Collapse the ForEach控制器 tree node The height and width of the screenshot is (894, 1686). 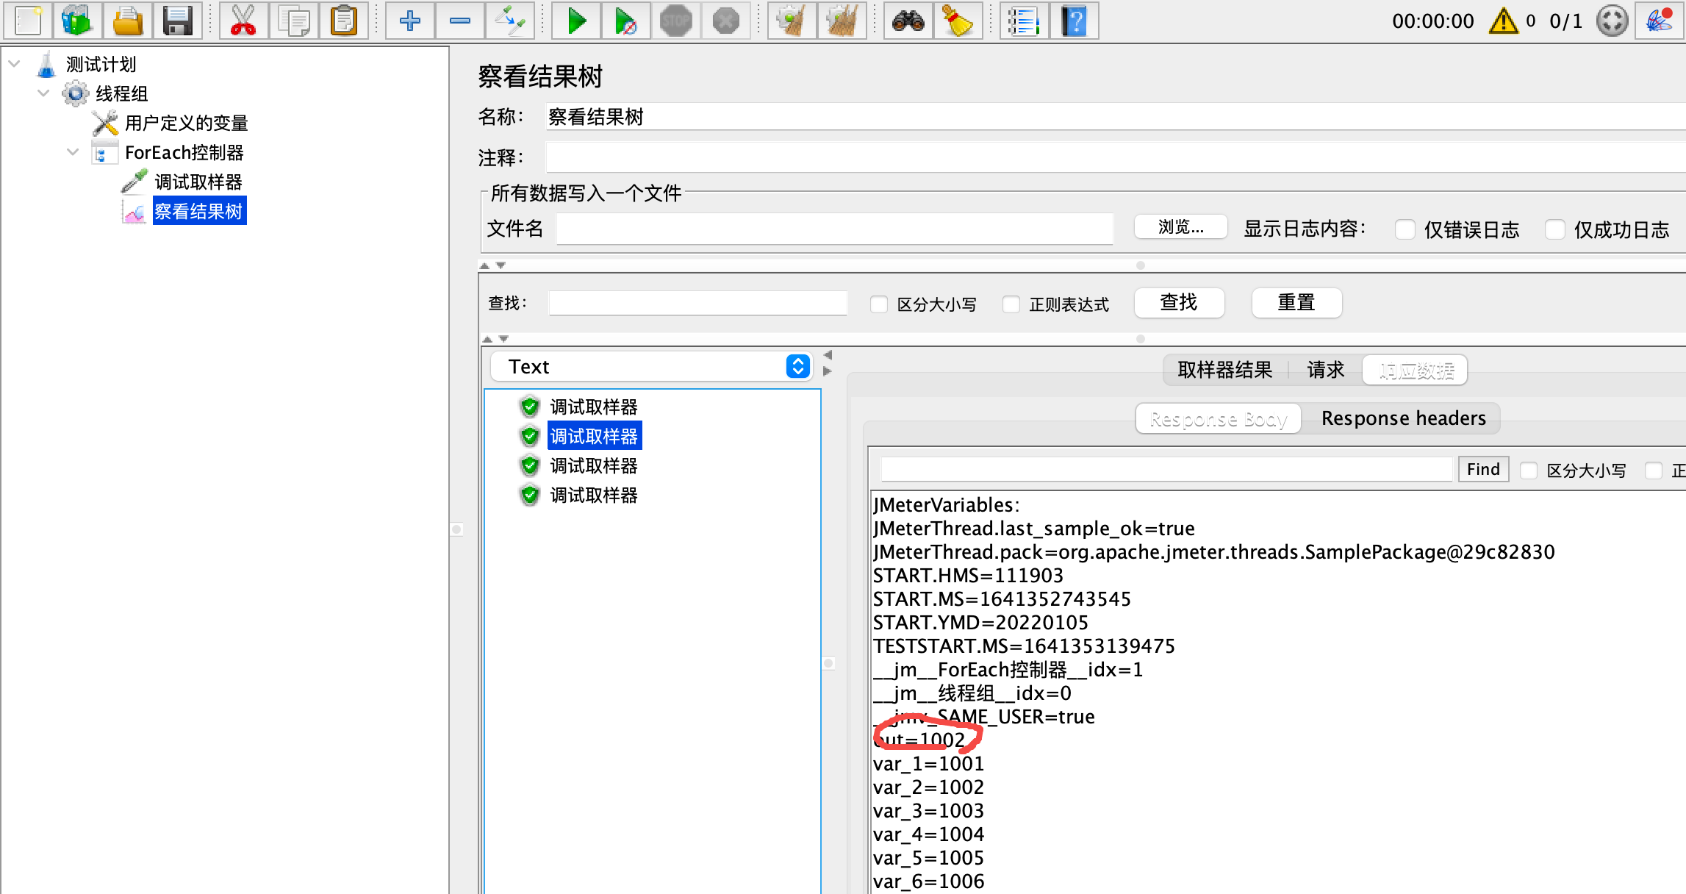point(73,152)
